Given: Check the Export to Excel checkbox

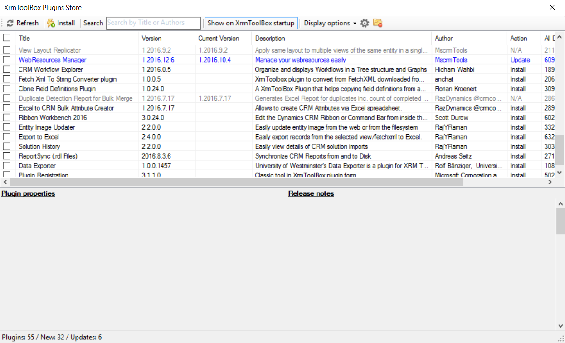Looking at the screenshot, I should tap(7, 137).
